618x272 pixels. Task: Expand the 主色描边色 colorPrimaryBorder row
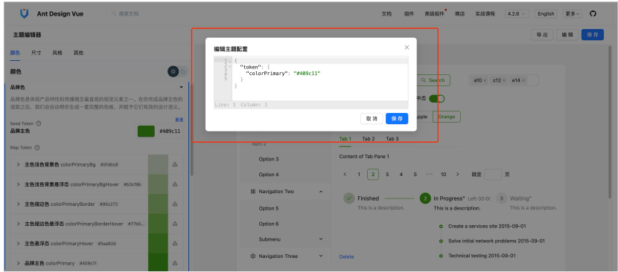pos(18,204)
